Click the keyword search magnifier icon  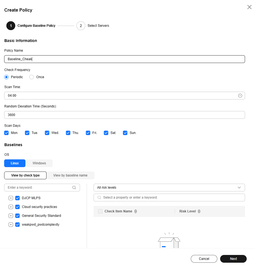coord(74,188)
